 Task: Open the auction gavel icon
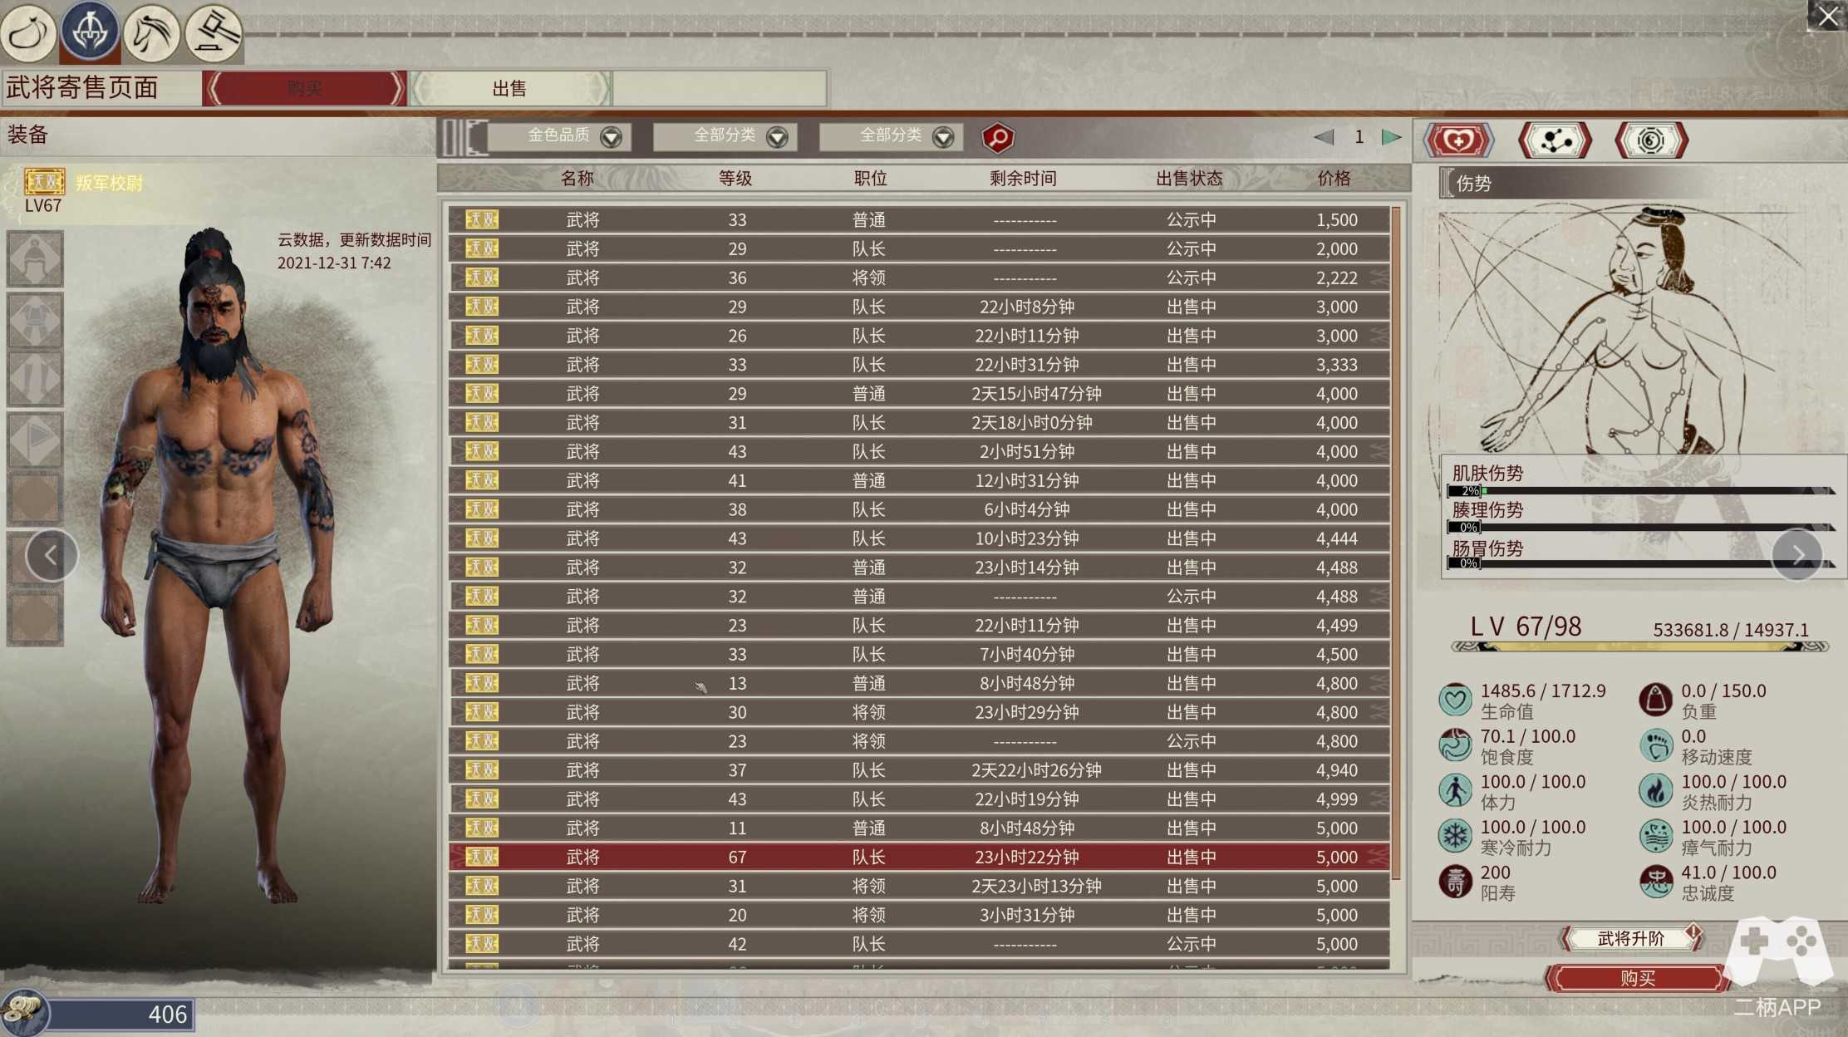tap(214, 32)
